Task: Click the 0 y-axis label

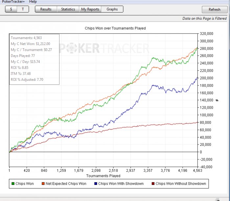Action: coord(201,152)
